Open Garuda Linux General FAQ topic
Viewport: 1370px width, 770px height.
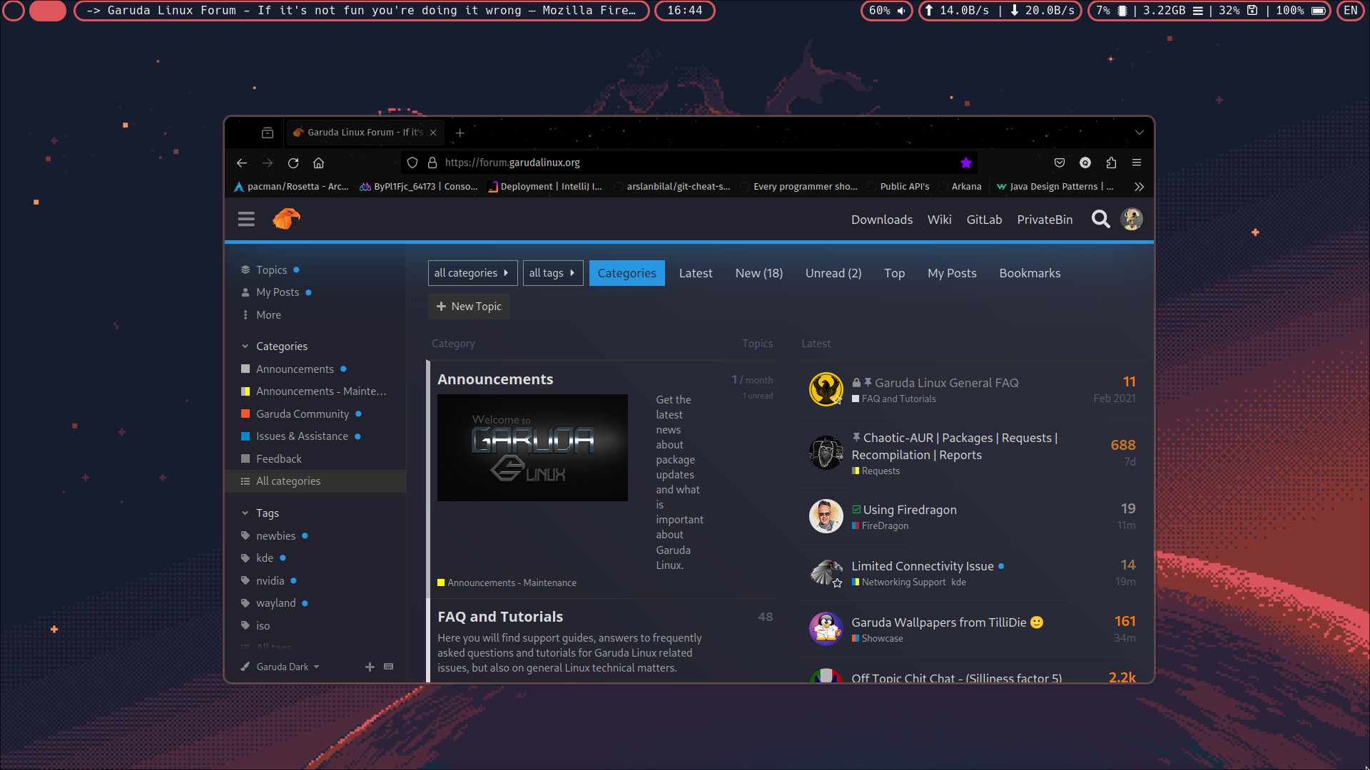(x=946, y=383)
